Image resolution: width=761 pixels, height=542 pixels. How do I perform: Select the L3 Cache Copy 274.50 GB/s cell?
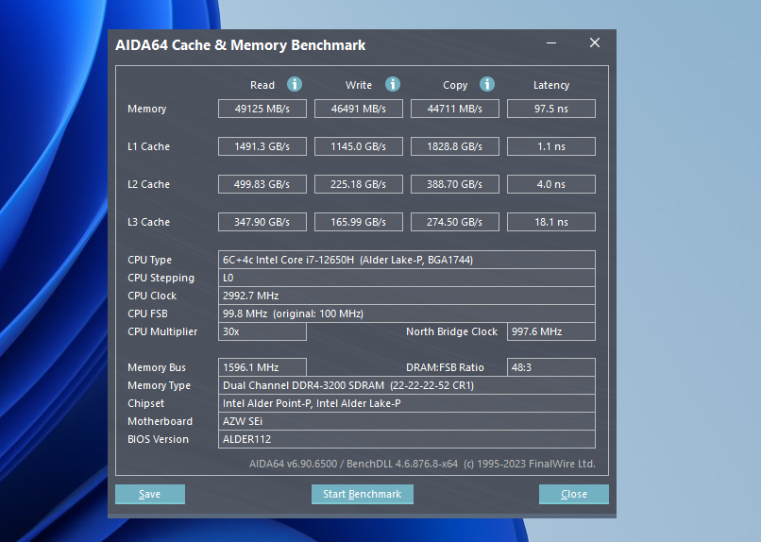(x=455, y=222)
